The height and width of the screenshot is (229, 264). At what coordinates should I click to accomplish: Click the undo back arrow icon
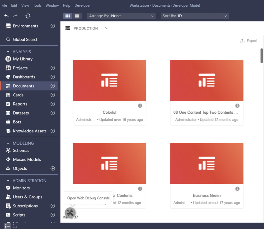coord(7,16)
